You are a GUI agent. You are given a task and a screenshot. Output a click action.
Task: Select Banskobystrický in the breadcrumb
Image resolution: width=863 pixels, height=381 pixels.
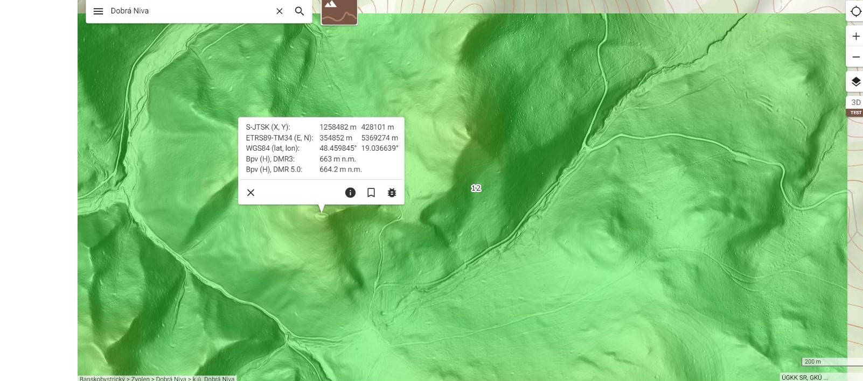(102, 379)
